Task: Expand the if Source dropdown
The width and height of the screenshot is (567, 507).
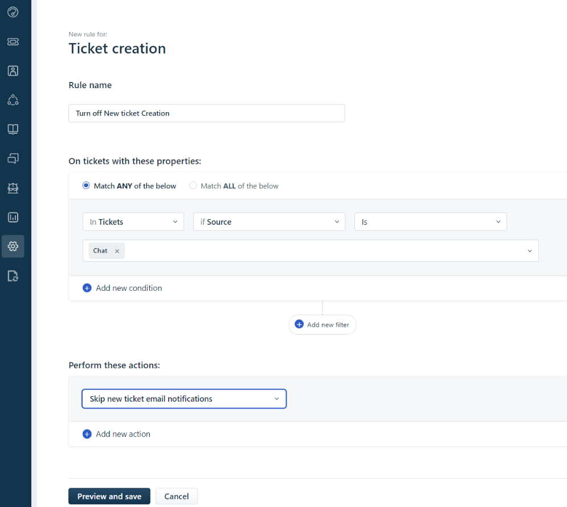Action: point(269,222)
